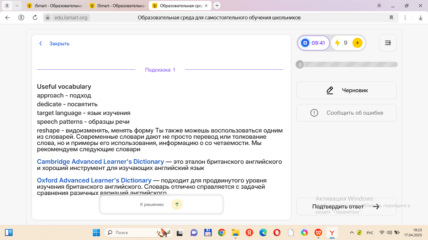Click the back chevron next to Закрыть
This screenshot has height=240, width=428.
click(x=40, y=44)
